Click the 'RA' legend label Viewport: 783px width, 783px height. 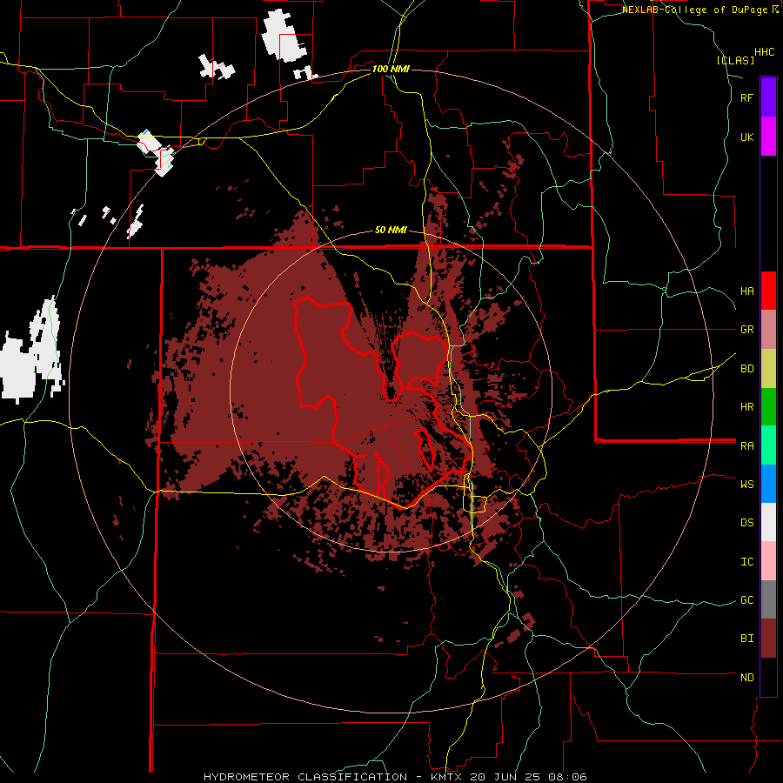click(x=746, y=446)
